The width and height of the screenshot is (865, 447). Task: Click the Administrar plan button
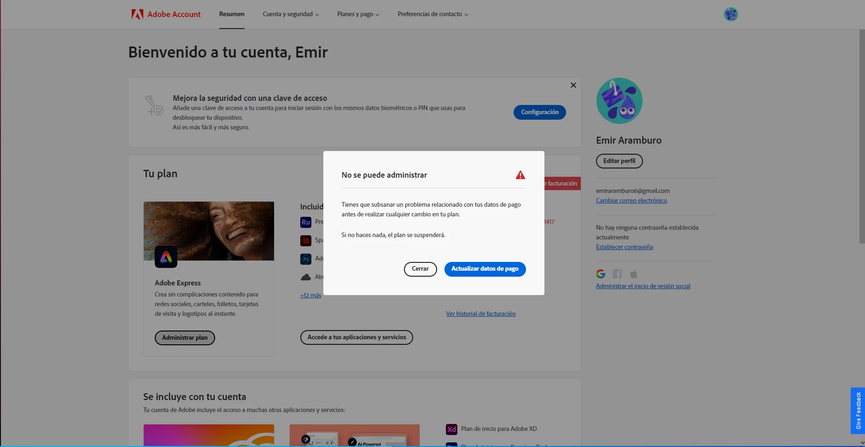185,338
